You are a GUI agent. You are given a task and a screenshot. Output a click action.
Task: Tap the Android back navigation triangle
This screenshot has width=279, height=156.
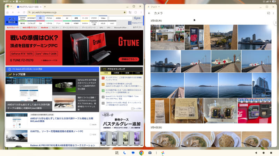click(256, 153)
